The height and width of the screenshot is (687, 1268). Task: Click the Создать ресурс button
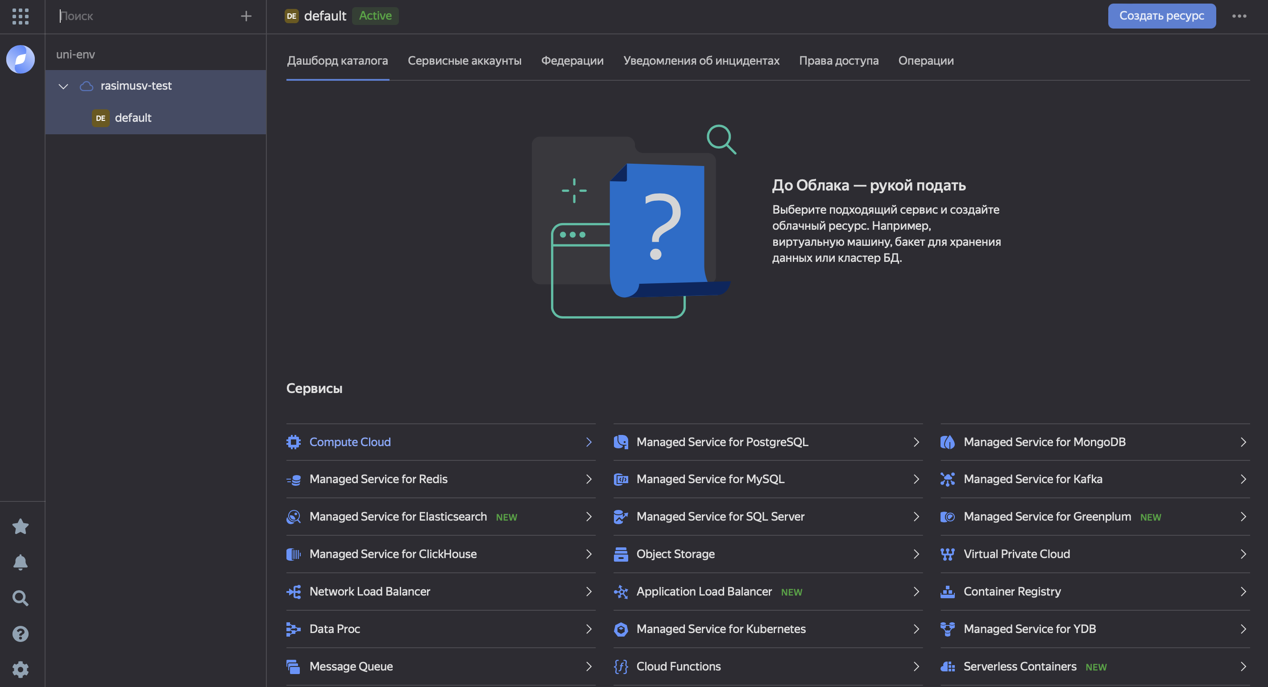tap(1162, 16)
